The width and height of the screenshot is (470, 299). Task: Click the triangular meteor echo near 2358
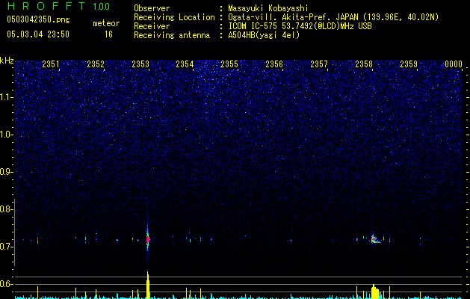tap(375, 239)
